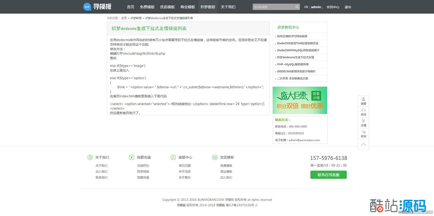Select the 商业模板 navigation item
Viewport: 434px width, 216px height.
(x=188, y=7)
